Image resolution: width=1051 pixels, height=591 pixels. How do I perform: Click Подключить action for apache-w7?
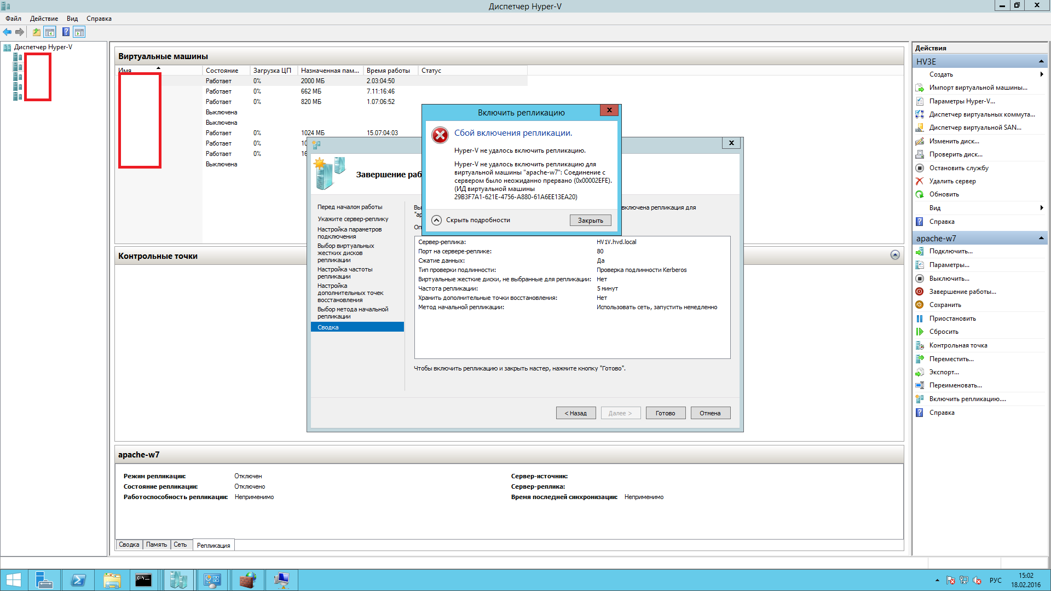click(951, 251)
